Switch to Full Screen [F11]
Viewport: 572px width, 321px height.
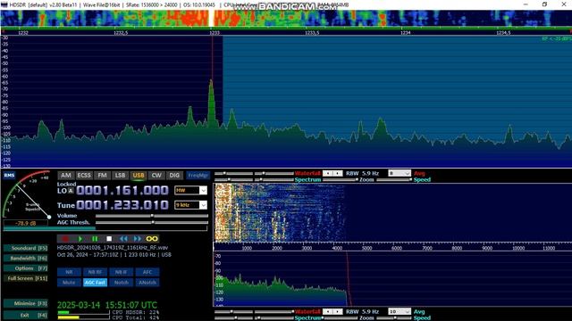click(26, 278)
